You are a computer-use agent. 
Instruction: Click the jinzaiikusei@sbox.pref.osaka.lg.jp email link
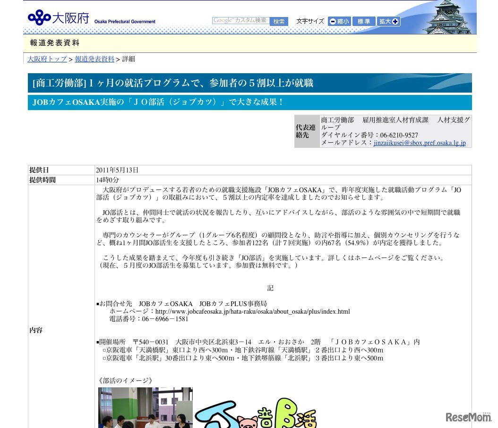420,143
